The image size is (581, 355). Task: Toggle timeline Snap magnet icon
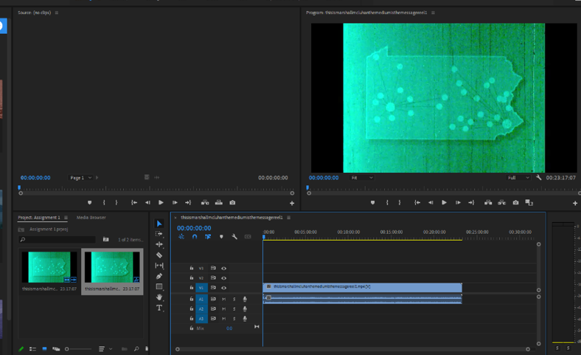195,237
